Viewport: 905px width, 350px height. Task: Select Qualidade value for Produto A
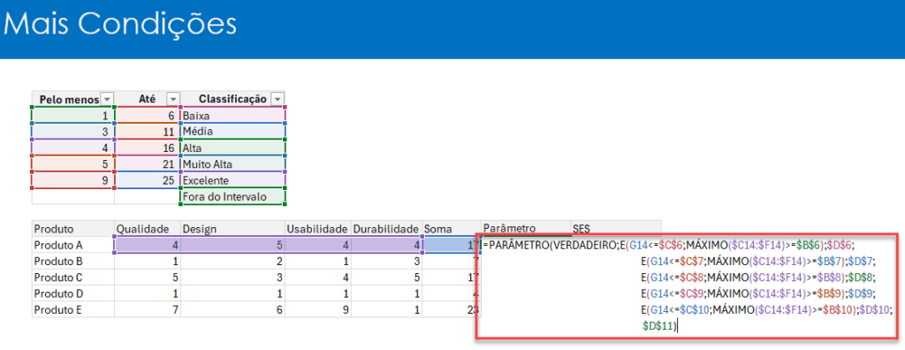click(148, 245)
